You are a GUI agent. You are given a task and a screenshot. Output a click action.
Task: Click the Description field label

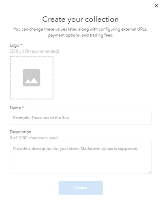click(x=20, y=132)
